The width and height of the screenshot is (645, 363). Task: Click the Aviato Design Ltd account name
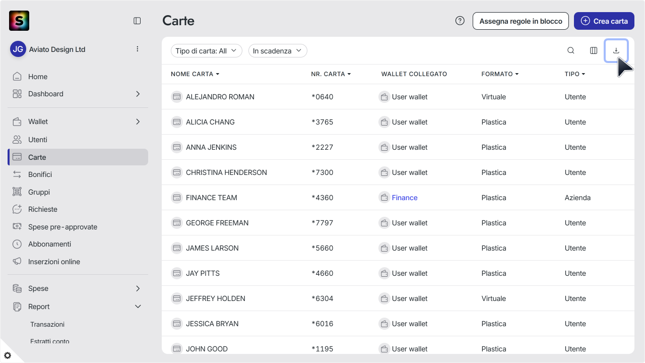pos(57,49)
